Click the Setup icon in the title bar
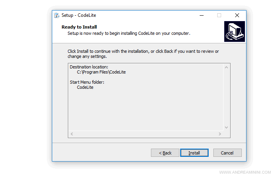 click(x=57, y=15)
